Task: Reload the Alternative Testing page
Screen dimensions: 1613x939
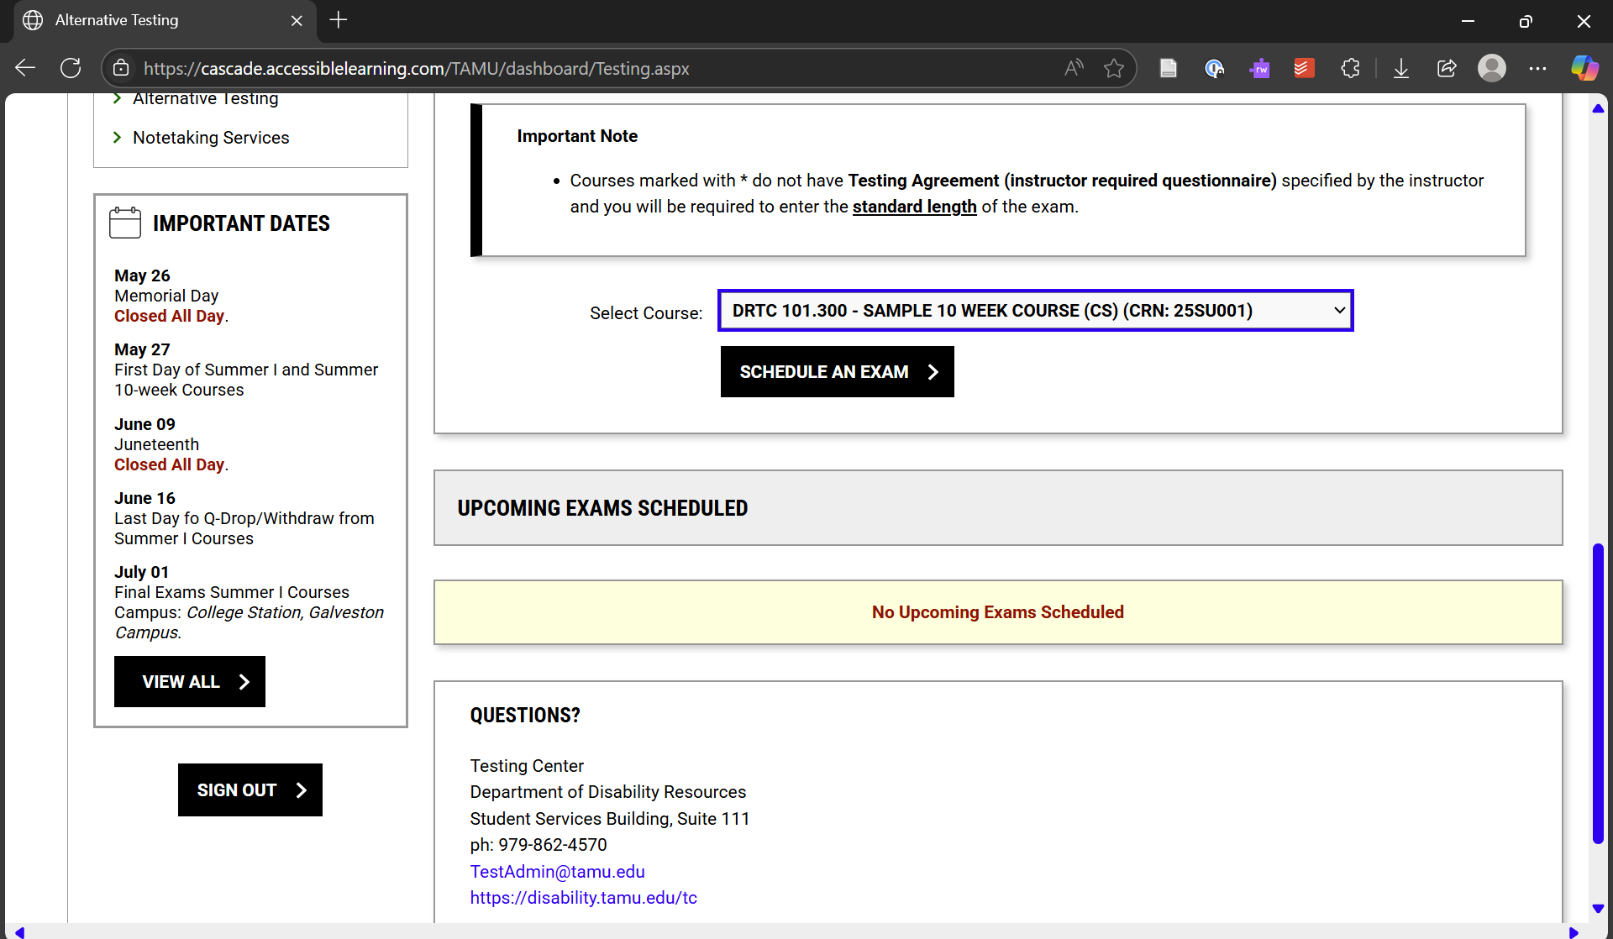Action: pos(71,68)
